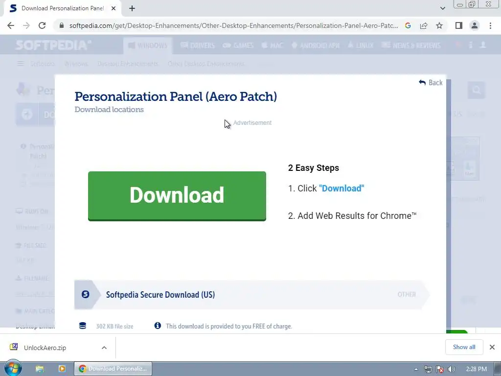The image size is (501, 376).
Task: Open UnlockAero.zip in the downloads bar
Action: (45, 348)
